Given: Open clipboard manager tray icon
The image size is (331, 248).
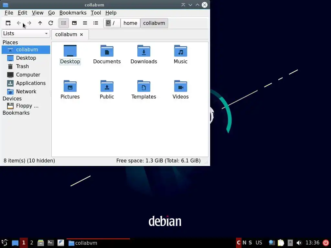Looking at the screenshot, I should tap(281, 243).
